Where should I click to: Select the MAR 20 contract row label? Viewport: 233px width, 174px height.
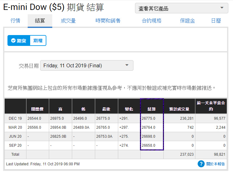[15, 127]
